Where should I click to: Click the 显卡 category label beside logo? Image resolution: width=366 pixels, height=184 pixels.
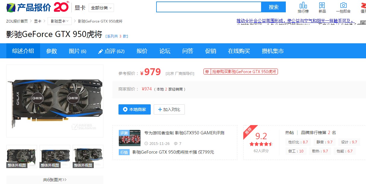[x=80, y=8]
